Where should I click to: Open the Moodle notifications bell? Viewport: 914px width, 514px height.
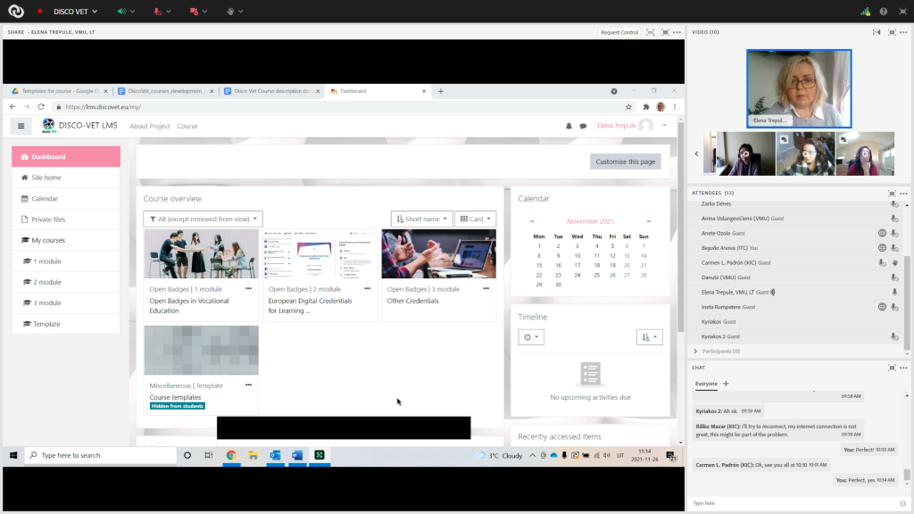tap(569, 126)
